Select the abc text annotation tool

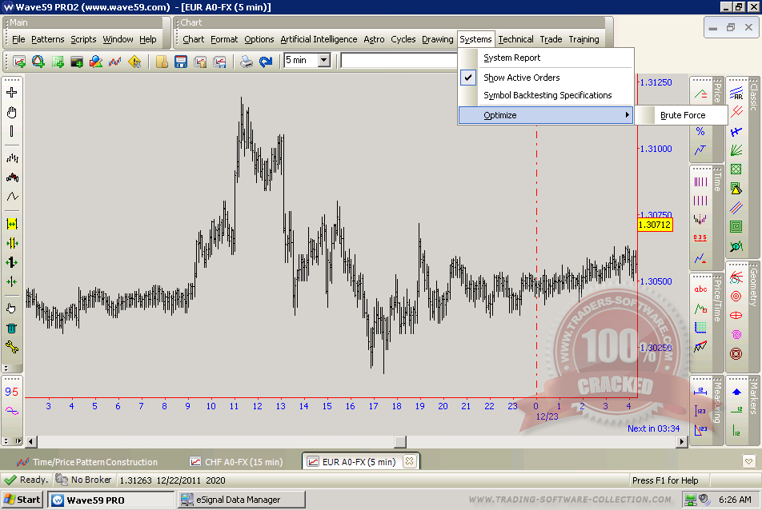click(700, 289)
